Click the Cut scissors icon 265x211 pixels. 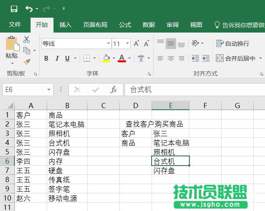(x=27, y=39)
